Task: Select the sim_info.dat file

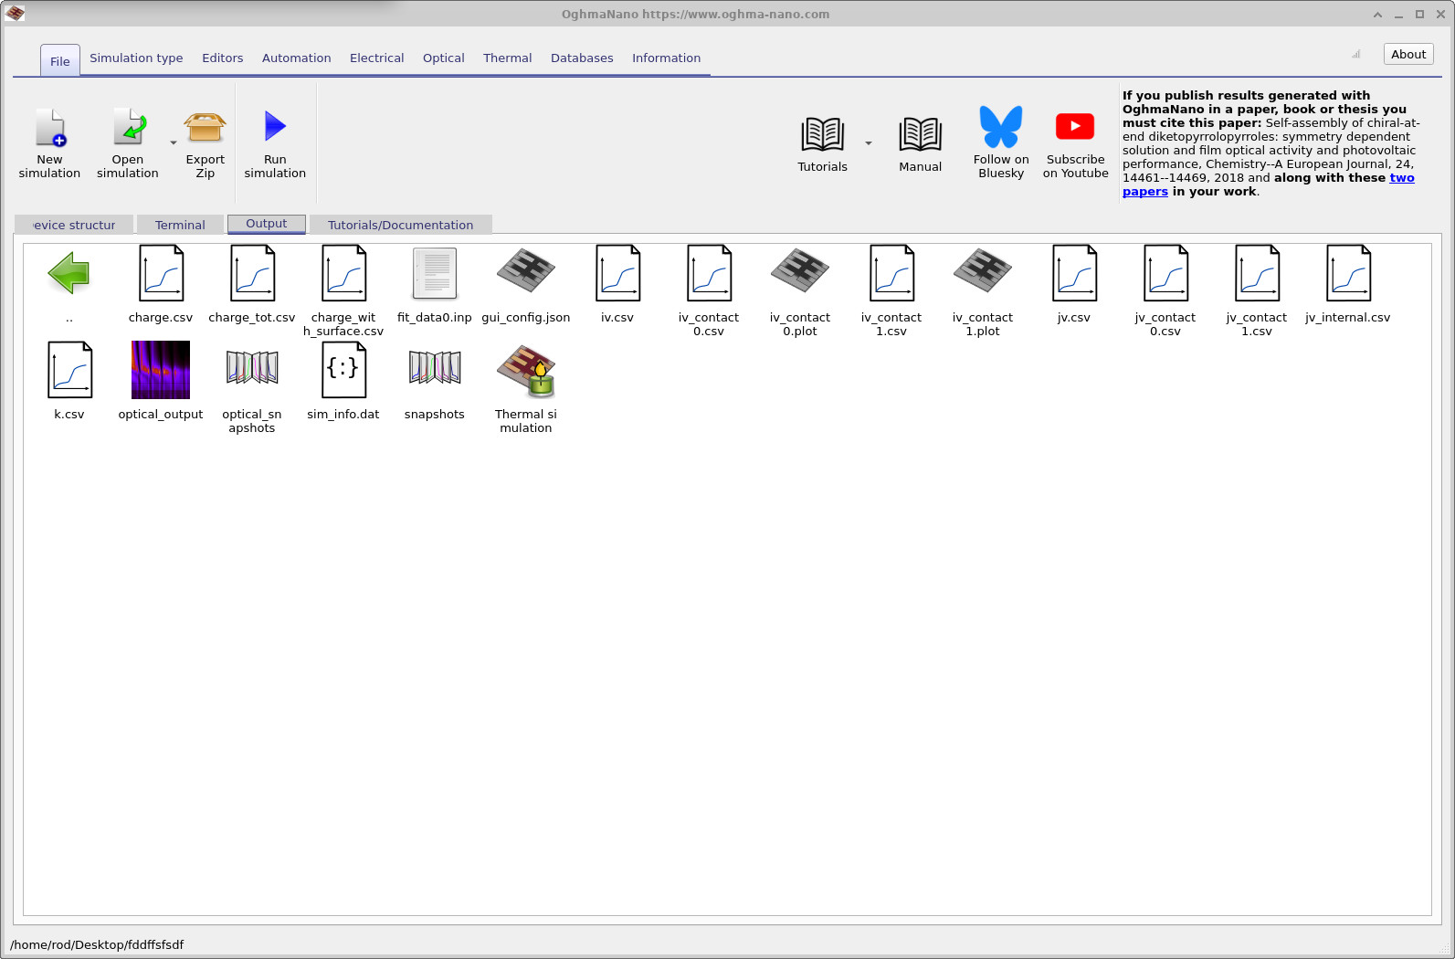Action: 343,370
